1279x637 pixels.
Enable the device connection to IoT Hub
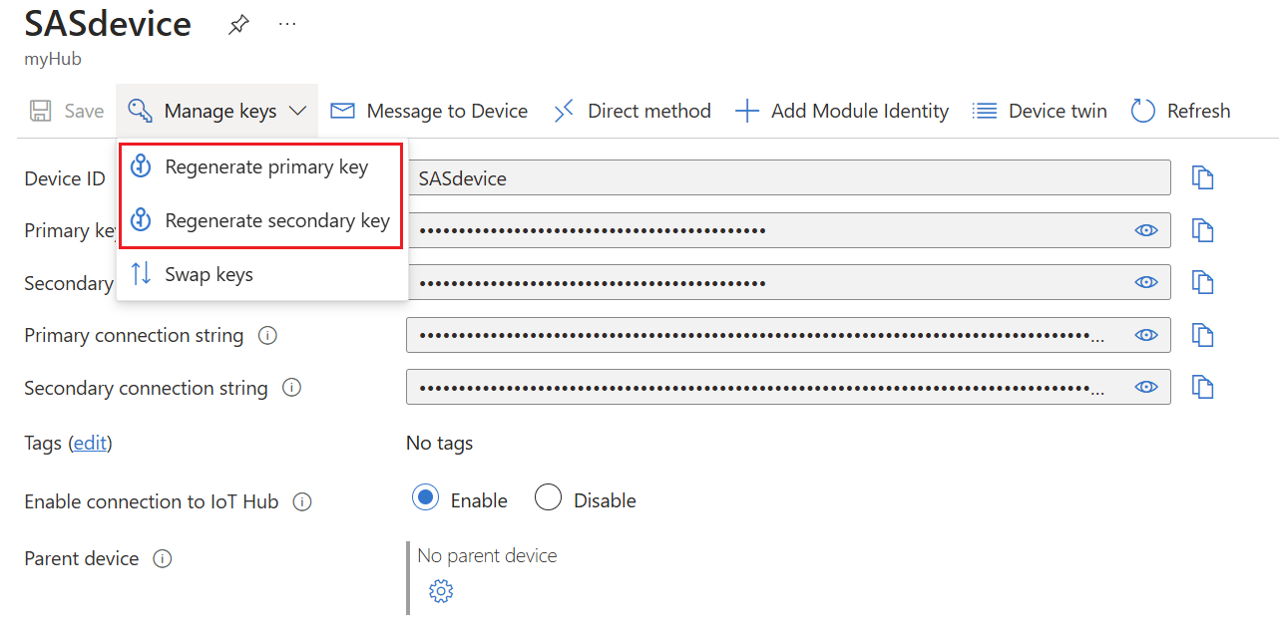click(427, 497)
